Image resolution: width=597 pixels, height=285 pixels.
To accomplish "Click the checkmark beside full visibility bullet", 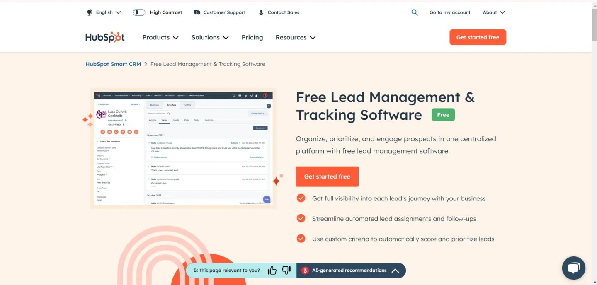I will pyautogui.click(x=301, y=198).
